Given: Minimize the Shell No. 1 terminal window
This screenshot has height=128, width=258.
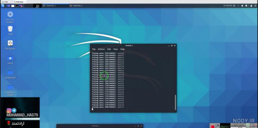Looking at the screenshot, I should tap(169, 46).
